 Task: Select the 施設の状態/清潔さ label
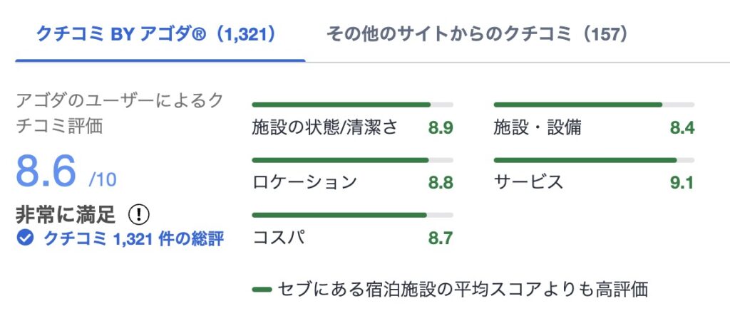324,128
